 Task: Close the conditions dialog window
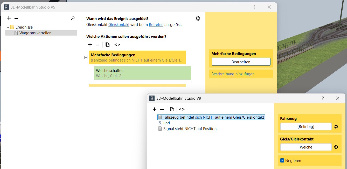338,98
